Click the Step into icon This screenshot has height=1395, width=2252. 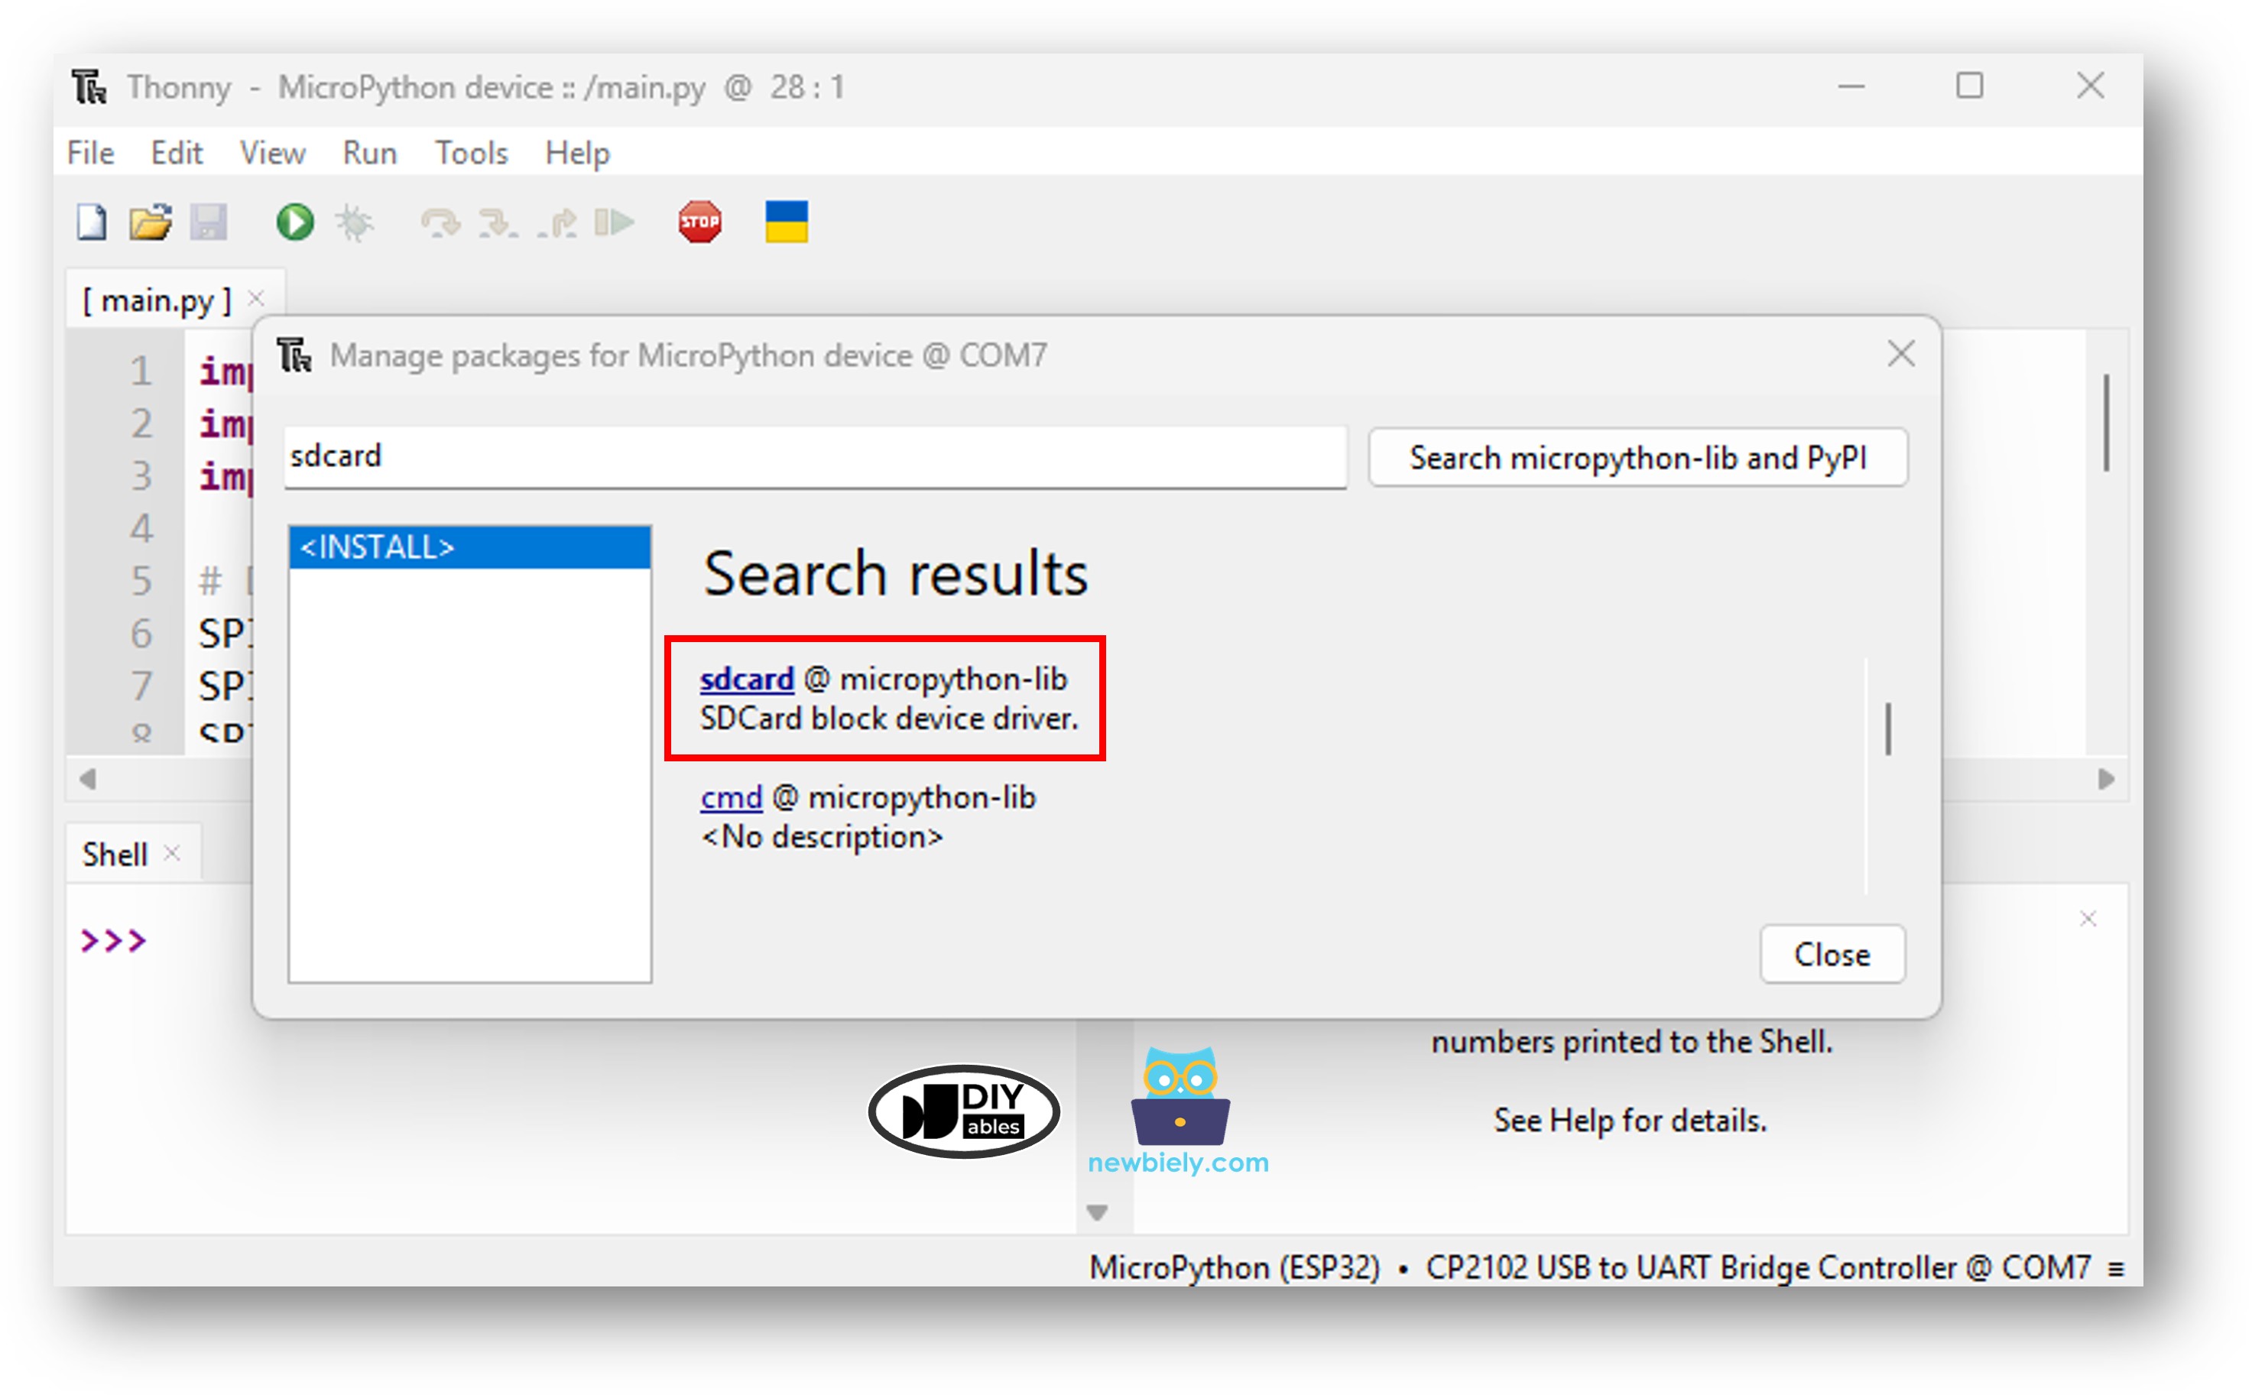click(498, 222)
